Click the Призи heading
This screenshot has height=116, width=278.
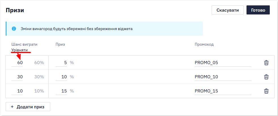click(15, 10)
